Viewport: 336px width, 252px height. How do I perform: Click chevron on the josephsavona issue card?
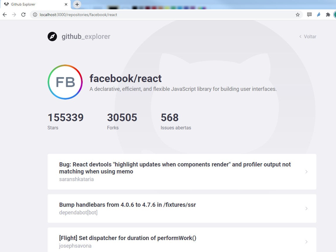click(x=306, y=242)
